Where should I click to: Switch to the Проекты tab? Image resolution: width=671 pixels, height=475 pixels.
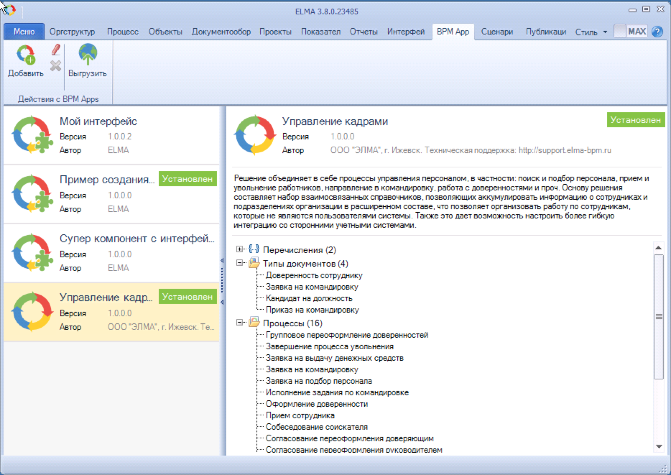pos(276,32)
